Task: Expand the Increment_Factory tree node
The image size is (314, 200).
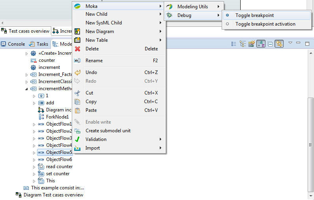Action: tap(26, 75)
